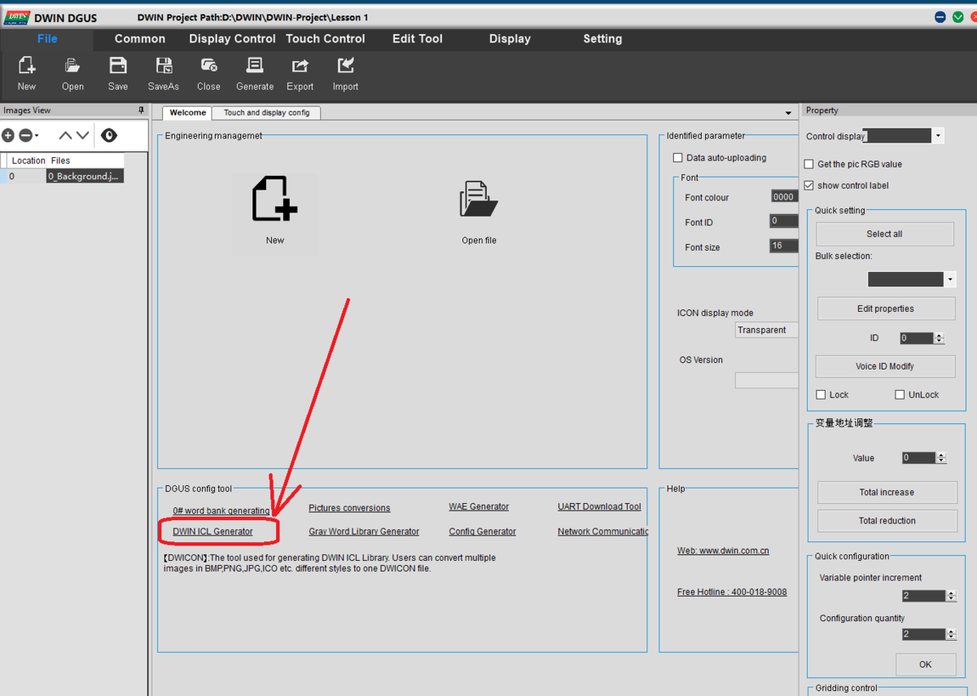Click the add image plus icon
977x696 pixels.
pyautogui.click(x=8, y=136)
